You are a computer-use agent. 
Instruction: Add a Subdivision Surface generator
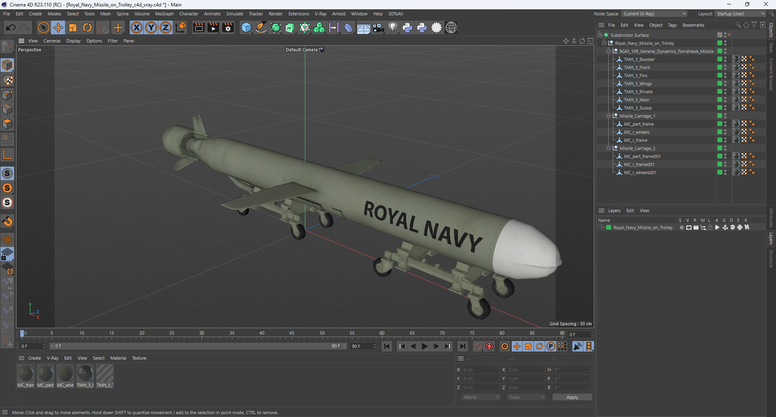276,27
